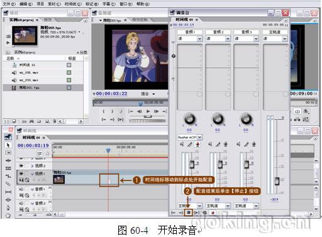Select the Slide tool
This screenshot has width=322, height=237.
(x=8, y=199)
